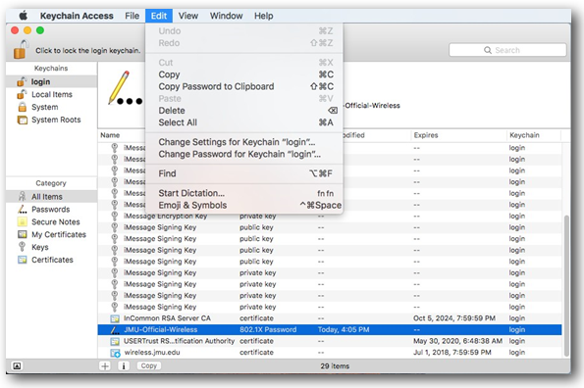Click the certificate icon beside wireless.jmu.edu
The width and height of the screenshot is (584, 388).
click(x=115, y=353)
